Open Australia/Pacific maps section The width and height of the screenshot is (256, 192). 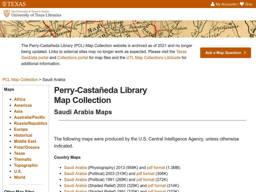click(29, 117)
